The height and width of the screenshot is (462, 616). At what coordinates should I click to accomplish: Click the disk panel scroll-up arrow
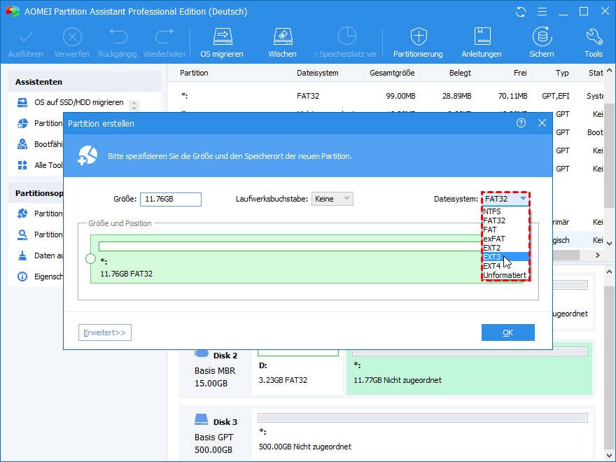[609, 272]
